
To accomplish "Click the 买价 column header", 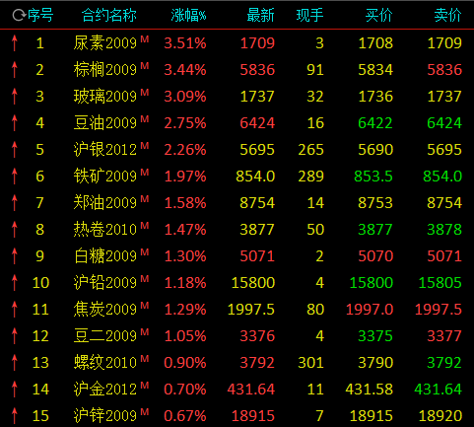I will 379,16.
